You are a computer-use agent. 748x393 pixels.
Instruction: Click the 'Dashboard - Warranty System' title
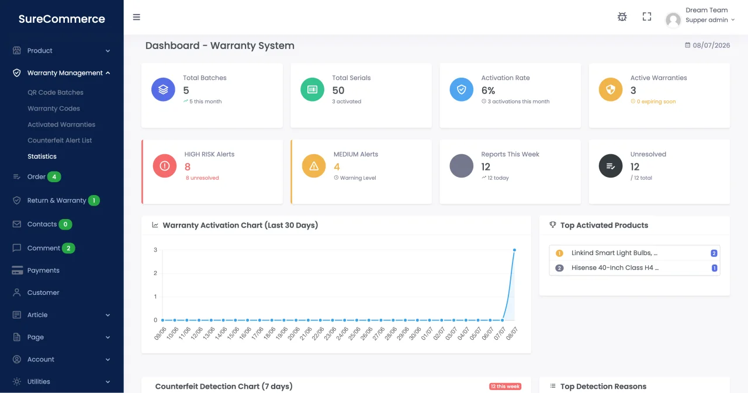220,46
